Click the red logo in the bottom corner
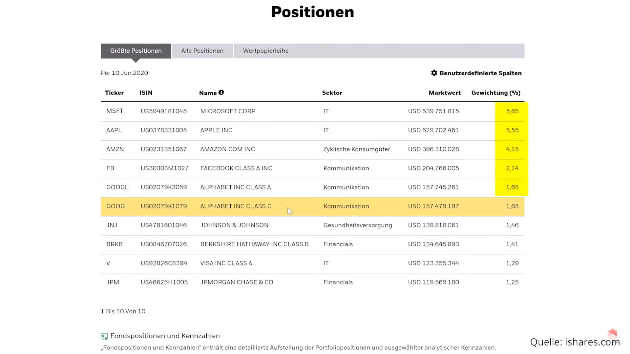This screenshot has width=630, height=354. (612, 334)
